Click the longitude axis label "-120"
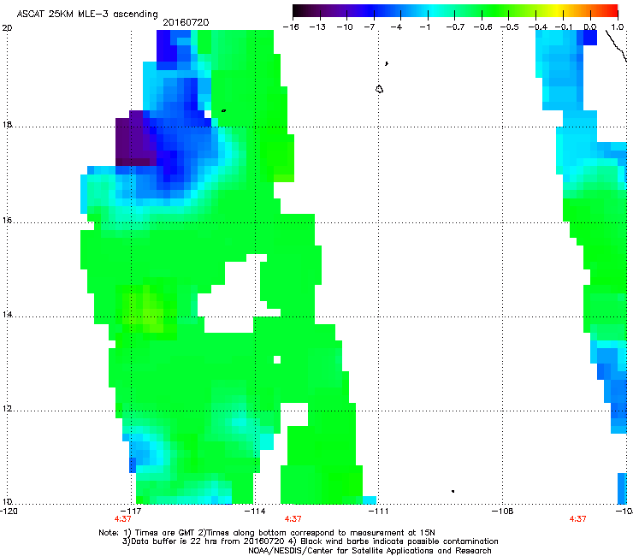This screenshot has width=633, height=556. (9, 512)
